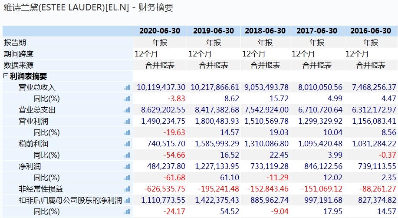Click 年报 under the 2016-06-30 column

click(x=371, y=43)
